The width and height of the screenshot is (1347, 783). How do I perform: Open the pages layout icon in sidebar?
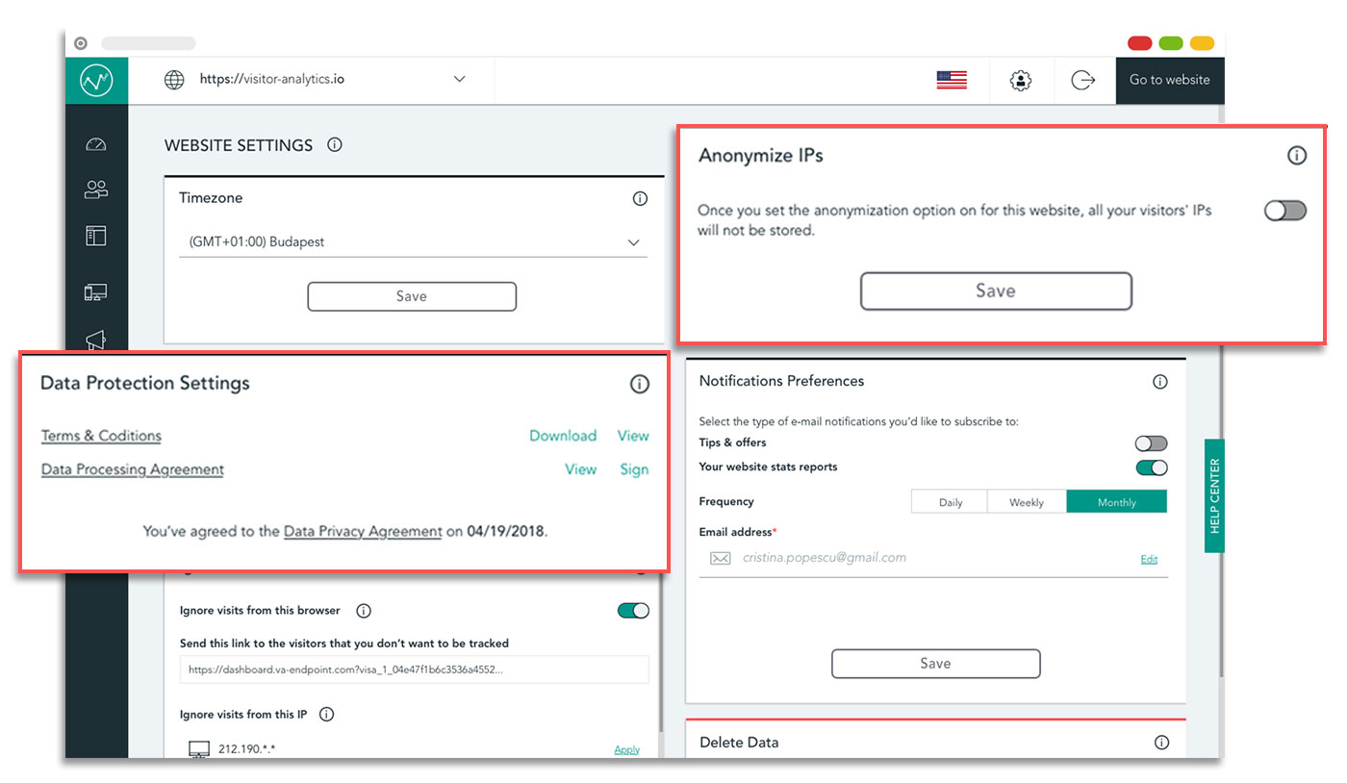tap(96, 236)
